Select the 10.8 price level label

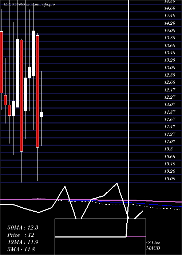coord(168,149)
